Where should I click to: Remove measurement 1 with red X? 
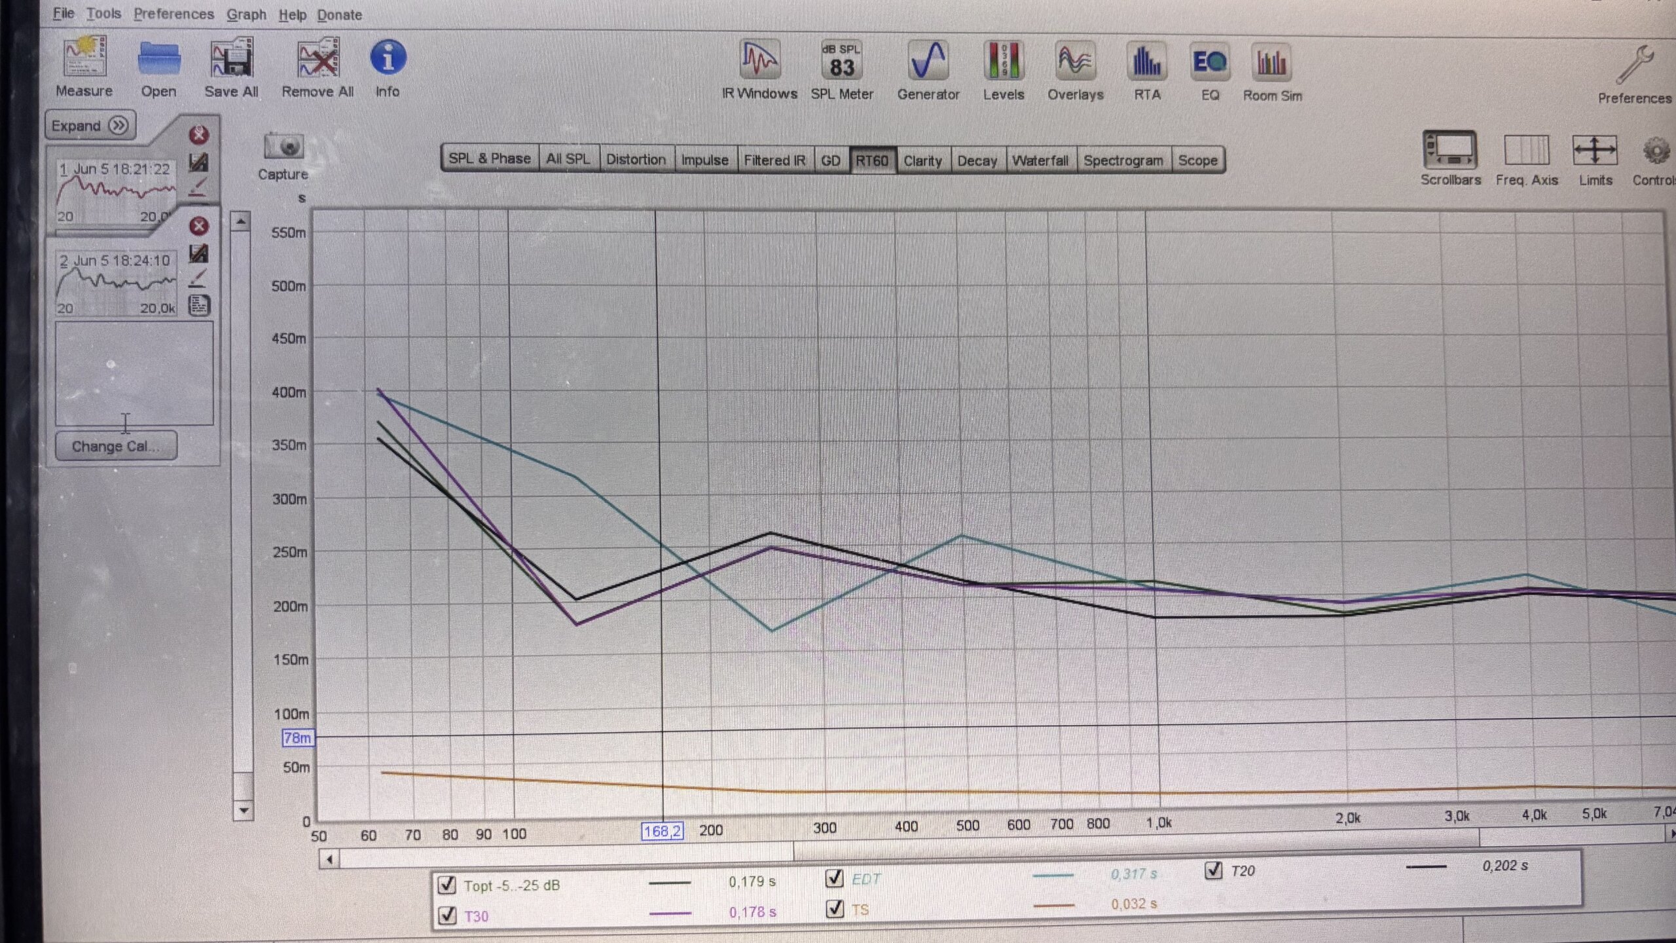tap(198, 135)
